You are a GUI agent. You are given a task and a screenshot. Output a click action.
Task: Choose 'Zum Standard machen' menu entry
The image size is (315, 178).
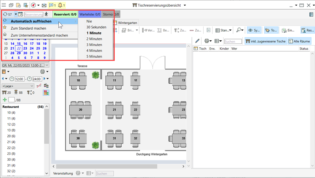(x=28, y=28)
